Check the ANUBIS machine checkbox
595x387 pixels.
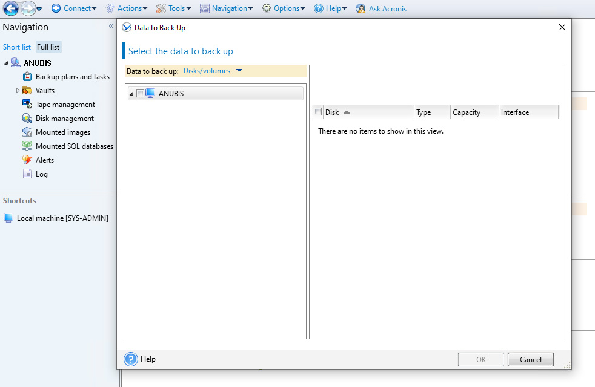pos(140,94)
